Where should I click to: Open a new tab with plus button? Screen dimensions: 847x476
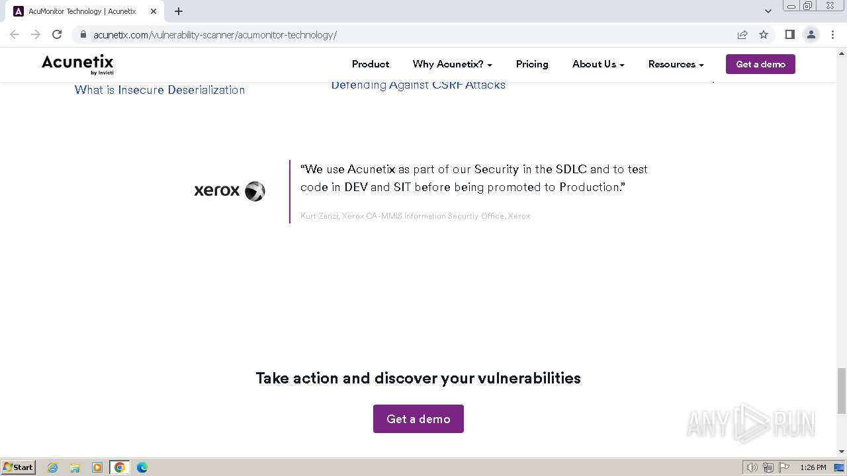179,11
